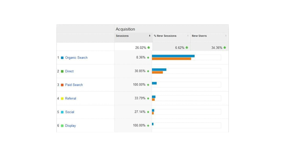Click the up arrow beside Social 27.14%
This screenshot has height=157, width=285.
tap(148, 112)
